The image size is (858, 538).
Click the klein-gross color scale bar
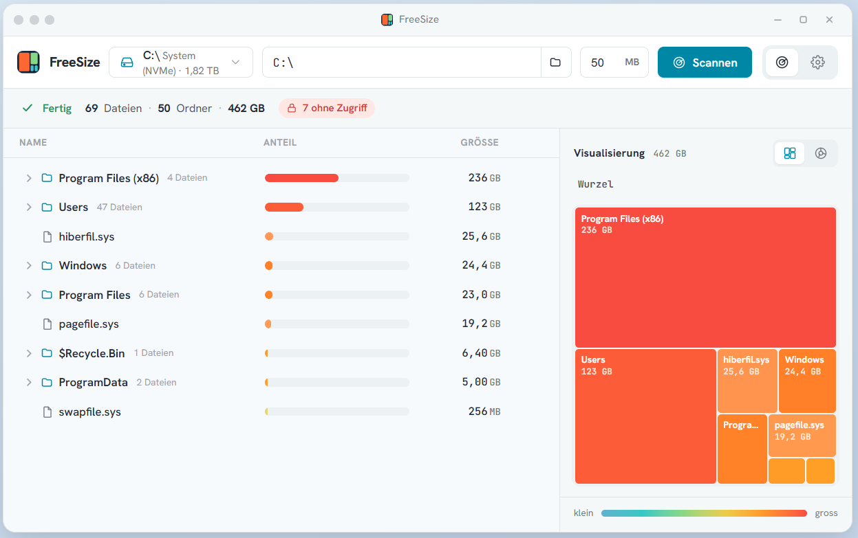pyautogui.click(x=704, y=513)
